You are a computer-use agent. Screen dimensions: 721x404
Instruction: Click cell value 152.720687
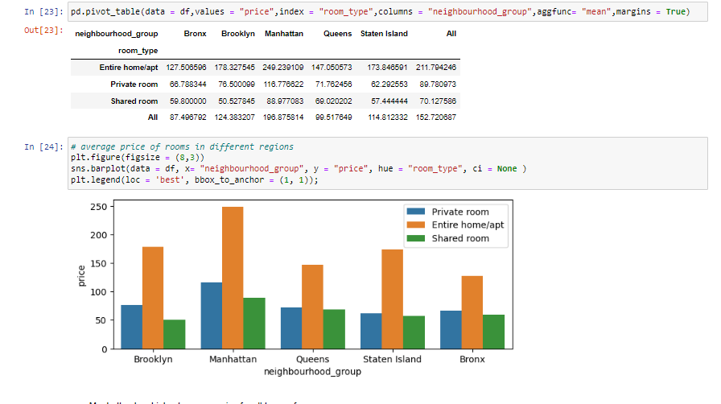pyautogui.click(x=436, y=117)
